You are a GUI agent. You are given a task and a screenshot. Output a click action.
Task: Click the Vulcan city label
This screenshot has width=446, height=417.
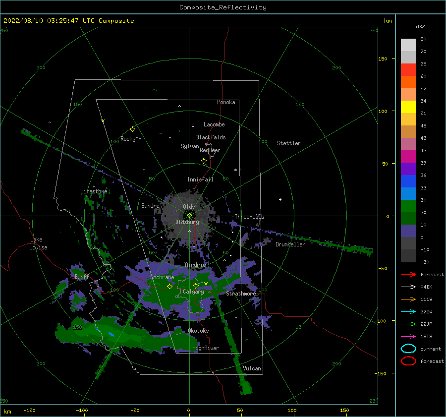[252, 368]
